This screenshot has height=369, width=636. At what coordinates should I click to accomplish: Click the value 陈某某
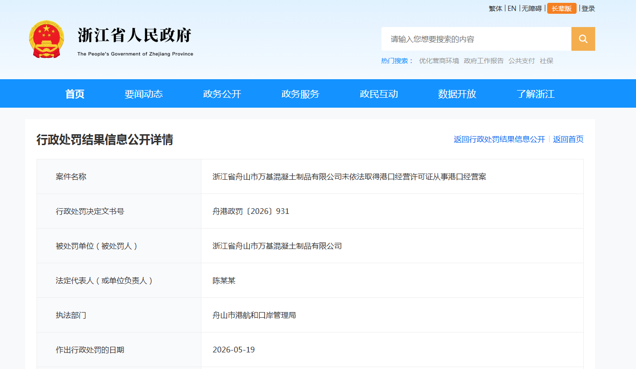pyautogui.click(x=224, y=281)
